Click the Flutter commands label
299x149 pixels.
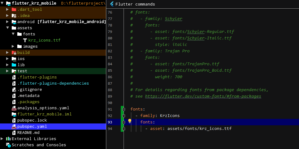135,4
